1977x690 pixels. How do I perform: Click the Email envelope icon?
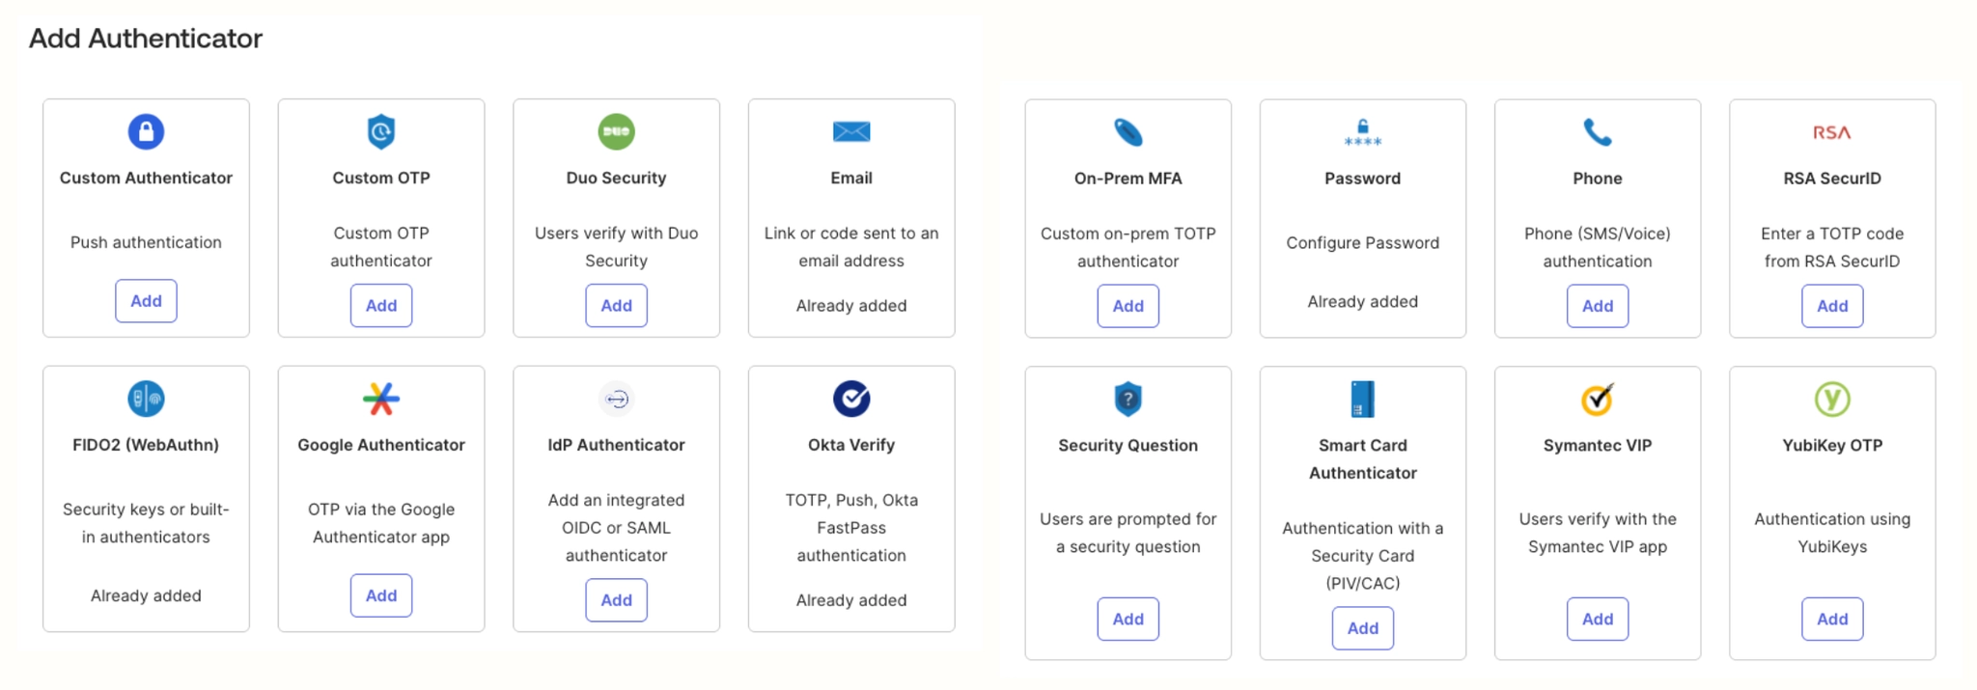pyautogui.click(x=851, y=131)
